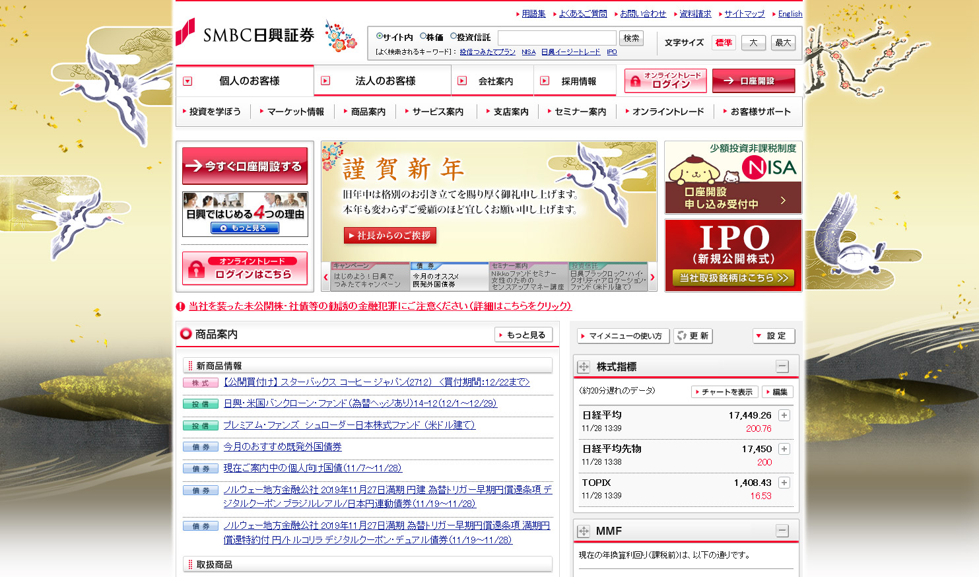Screen dimensions: 979x577
Task: Click the search keyword input field
Action: click(557, 38)
